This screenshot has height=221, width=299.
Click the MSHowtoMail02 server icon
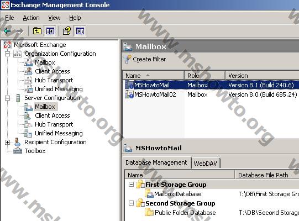pyautogui.click(x=129, y=94)
